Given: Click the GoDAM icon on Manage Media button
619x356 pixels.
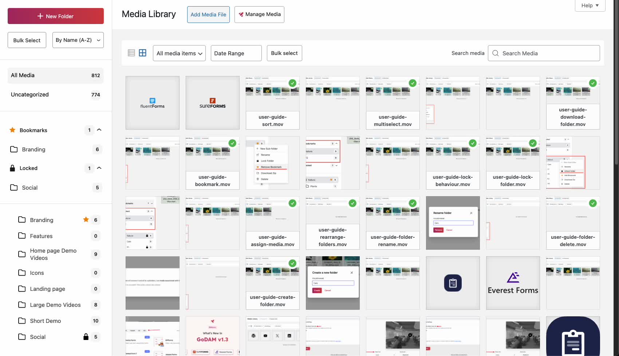Looking at the screenshot, I should (241, 15).
